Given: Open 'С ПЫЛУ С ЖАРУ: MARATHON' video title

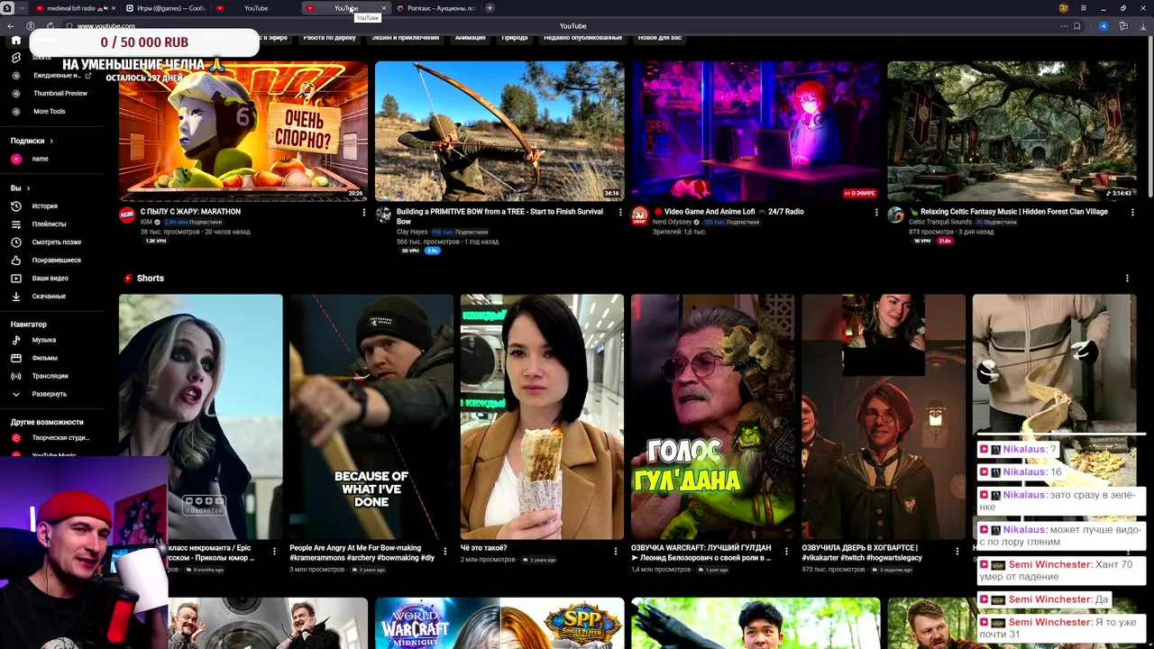Looking at the screenshot, I should 190,212.
